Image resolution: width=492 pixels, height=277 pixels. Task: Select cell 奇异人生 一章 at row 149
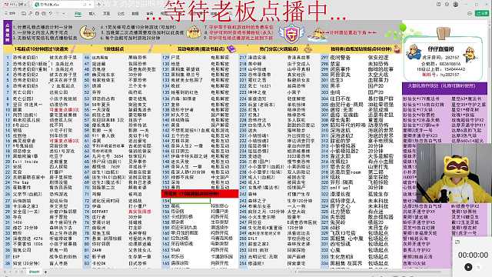point(186,167)
